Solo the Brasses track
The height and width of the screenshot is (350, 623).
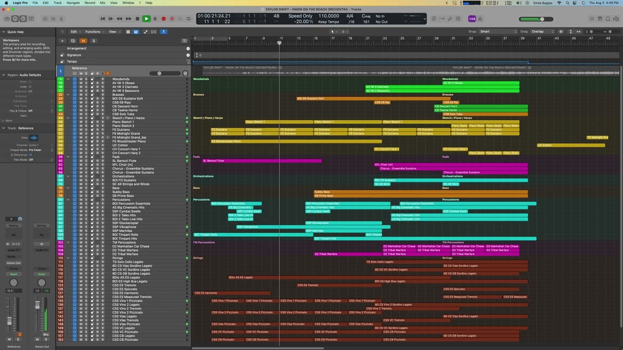pos(86,95)
